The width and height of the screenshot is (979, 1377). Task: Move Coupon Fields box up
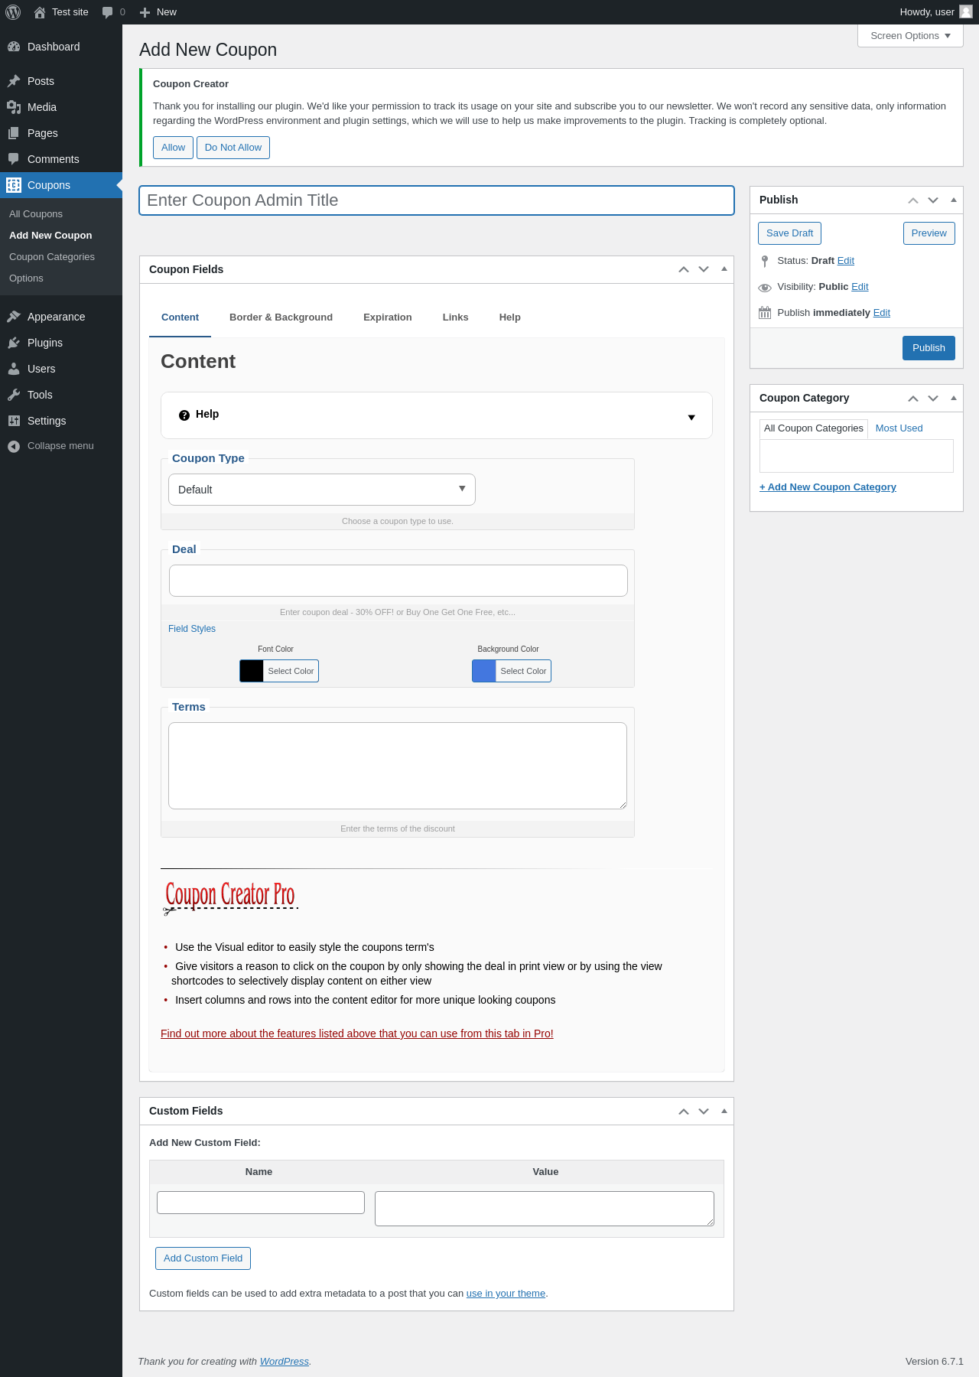[684, 269]
